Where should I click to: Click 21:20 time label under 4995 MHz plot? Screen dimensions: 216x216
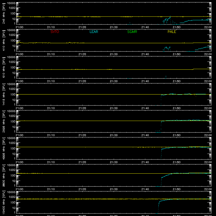coord(82,162)
